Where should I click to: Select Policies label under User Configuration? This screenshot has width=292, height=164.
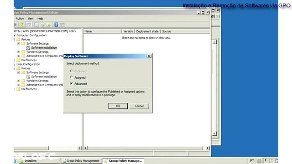[x=26, y=68]
